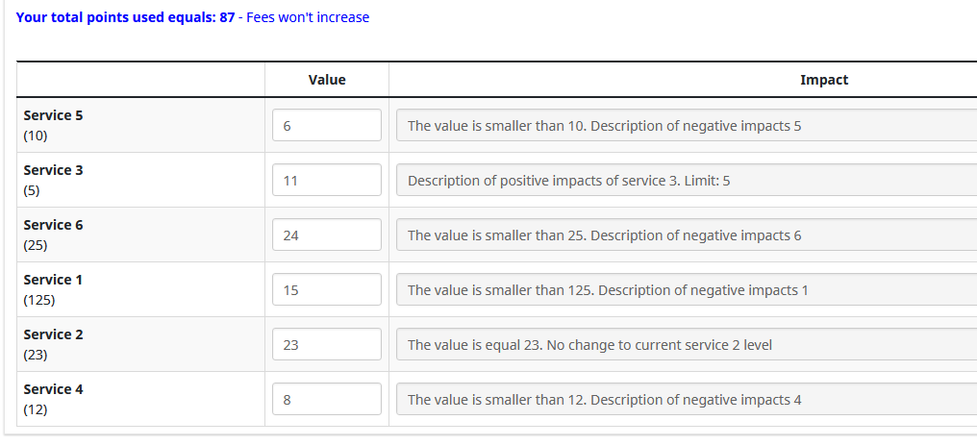The height and width of the screenshot is (445, 977).
Task: Click the Service 6 value input field
Action: point(327,235)
